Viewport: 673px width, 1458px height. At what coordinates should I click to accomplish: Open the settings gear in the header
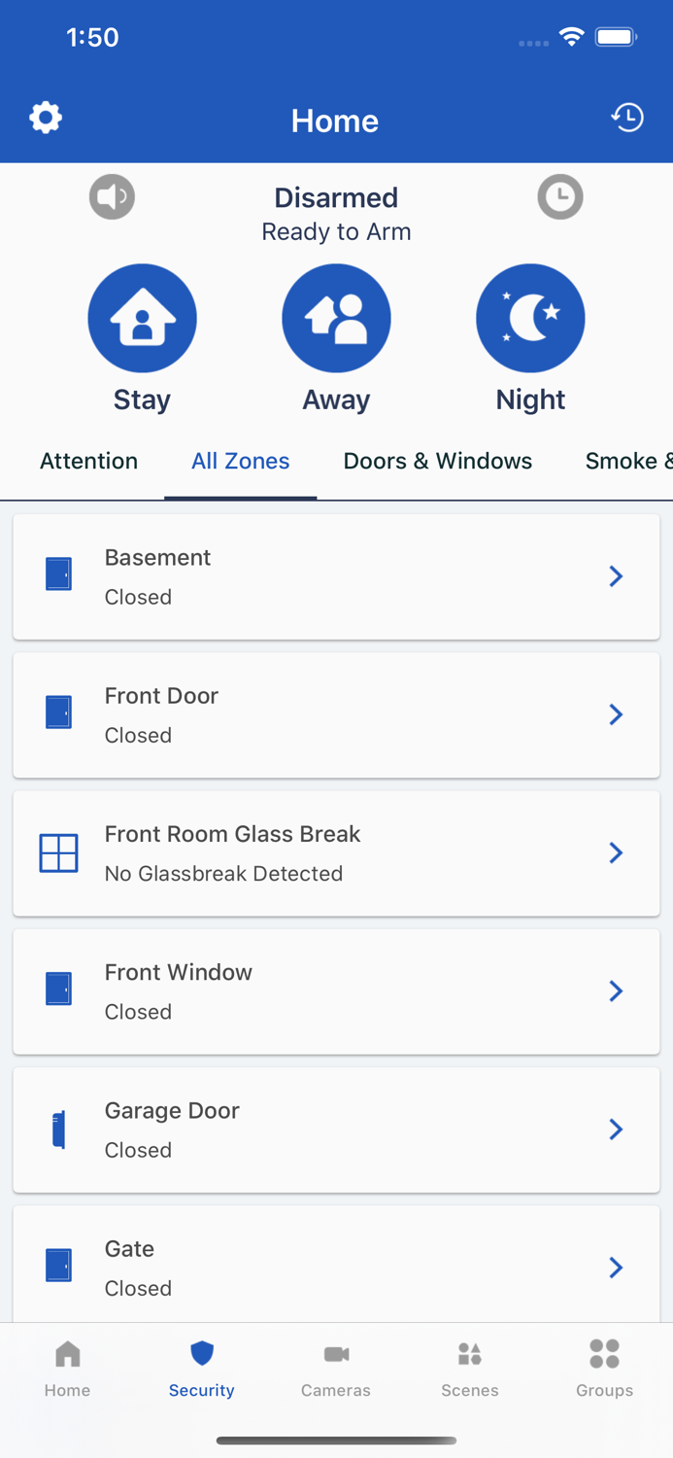click(x=45, y=118)
